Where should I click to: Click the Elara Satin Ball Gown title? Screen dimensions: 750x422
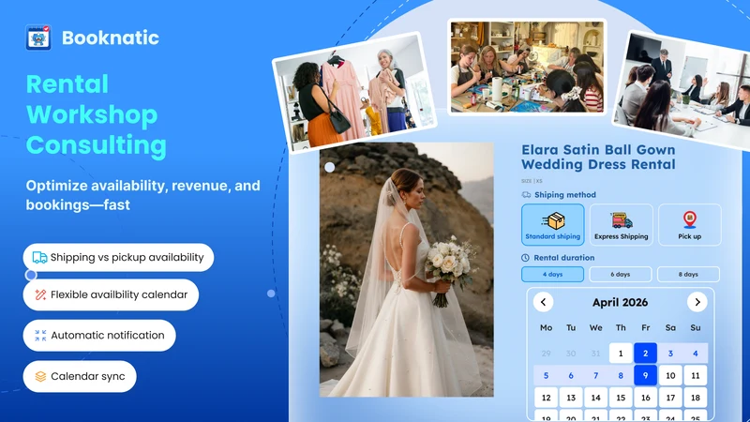tap(598, 157)
